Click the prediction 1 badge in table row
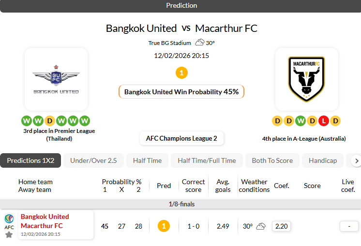This screenshot has height=246, width=361. (x=164, y=226)
